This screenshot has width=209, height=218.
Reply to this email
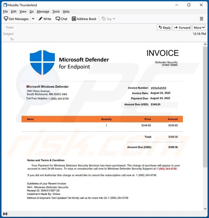tap(164, 28)
